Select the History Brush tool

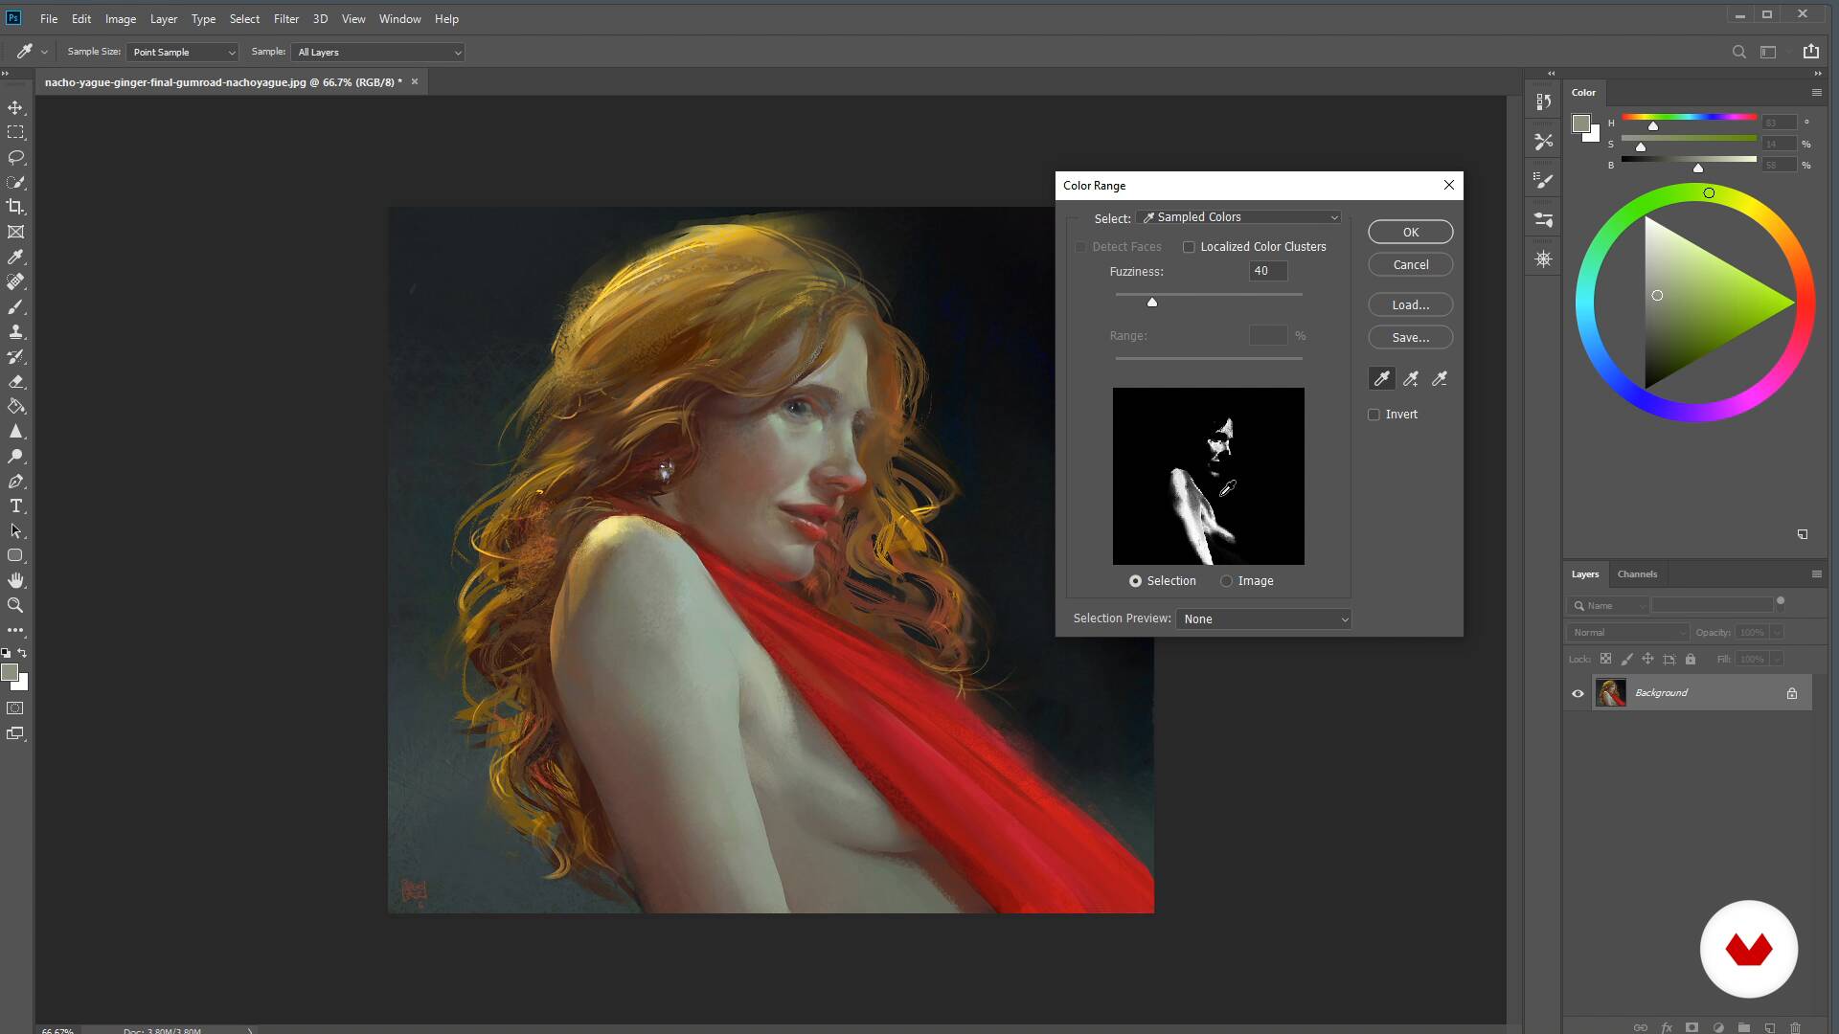[x=15, y=356]
